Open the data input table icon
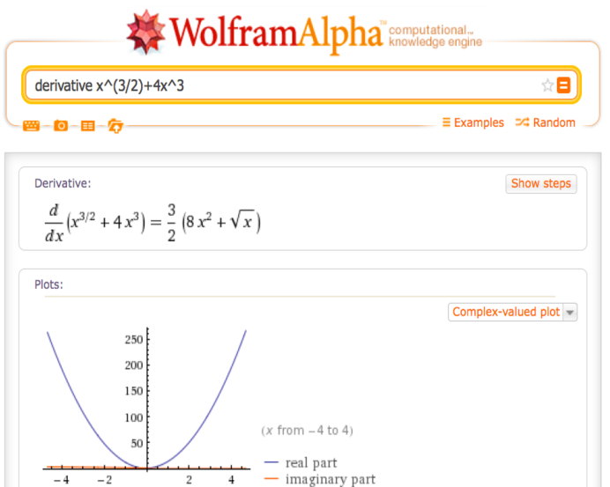Viewport: 610px width, 487px height. [88, 126]
